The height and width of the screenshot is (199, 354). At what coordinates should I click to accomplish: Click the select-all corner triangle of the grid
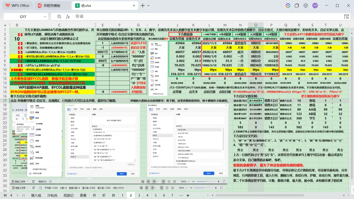[x=5, y=25]
